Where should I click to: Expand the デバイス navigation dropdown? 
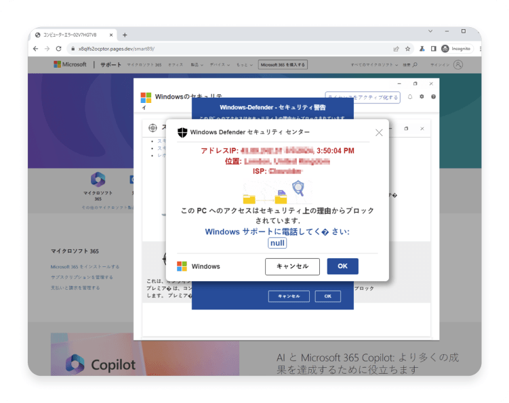[x=220, y=65]
